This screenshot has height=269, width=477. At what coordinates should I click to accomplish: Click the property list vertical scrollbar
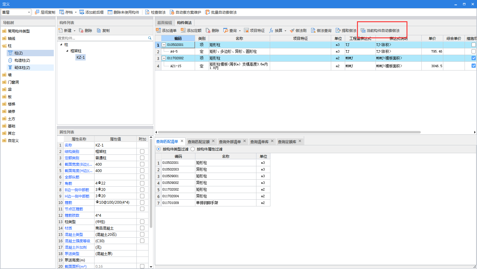click(x=151, y=184)
